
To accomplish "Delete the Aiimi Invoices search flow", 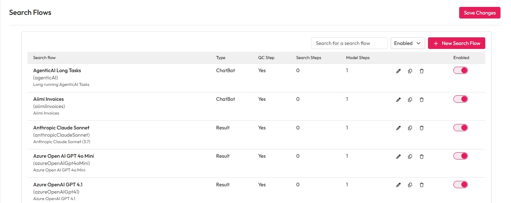I will point(421,100).
